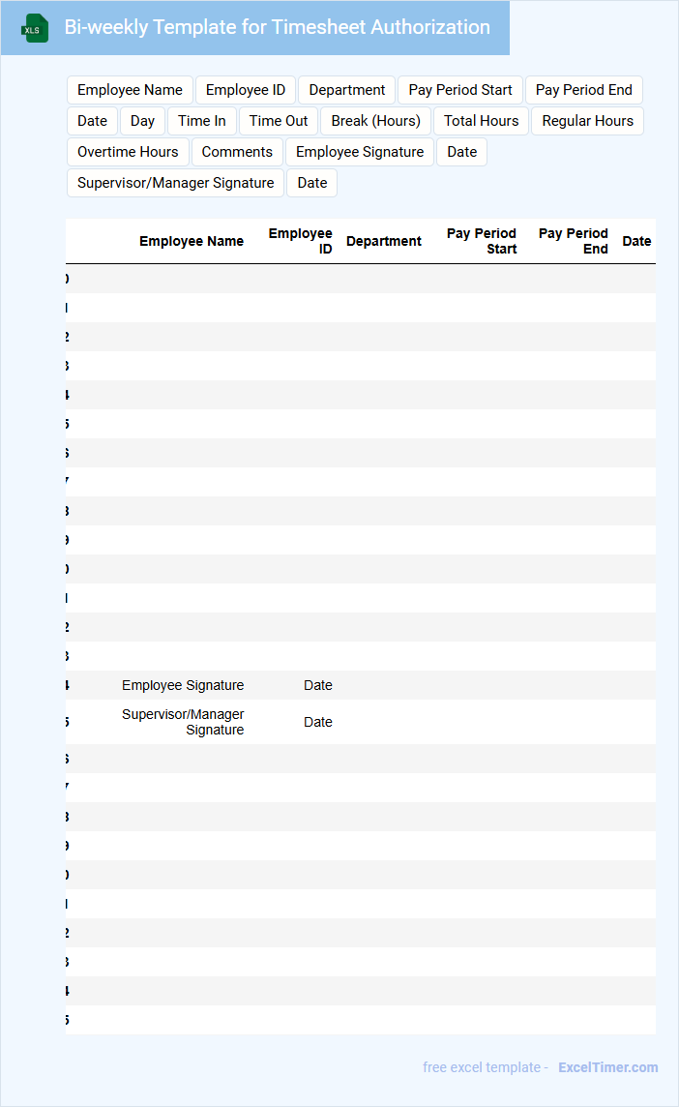Click the Pay Period Start column header
679x1107 pixels.
click(482, 242)
